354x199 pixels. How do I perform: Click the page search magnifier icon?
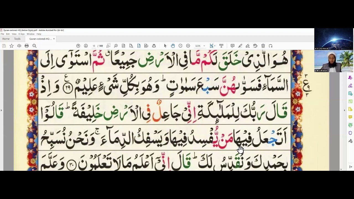coord(131,46)
